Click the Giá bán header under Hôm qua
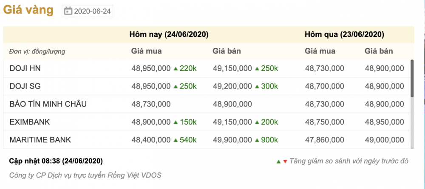 click(x=379, y=51)
